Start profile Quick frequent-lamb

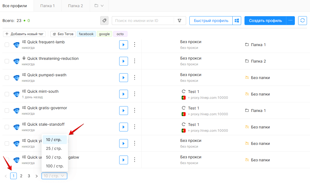[x=124, y=45]
